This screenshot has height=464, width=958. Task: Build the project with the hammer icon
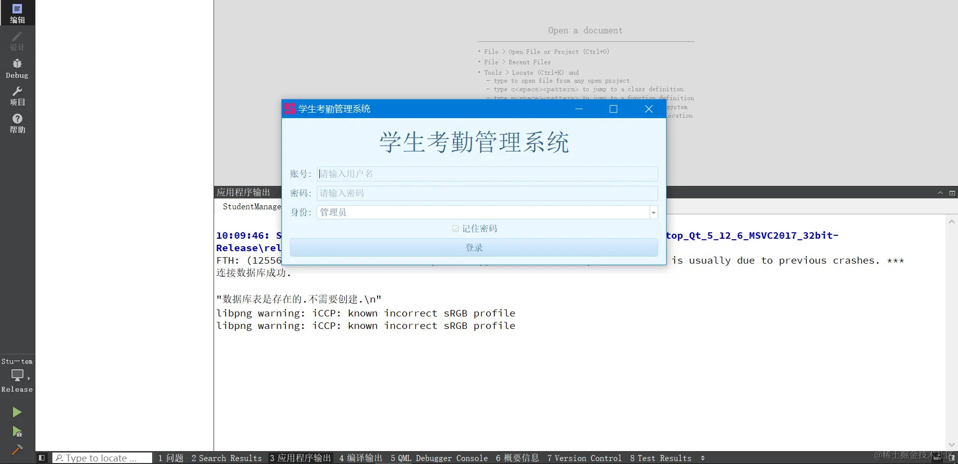click(x=17, y=450)
